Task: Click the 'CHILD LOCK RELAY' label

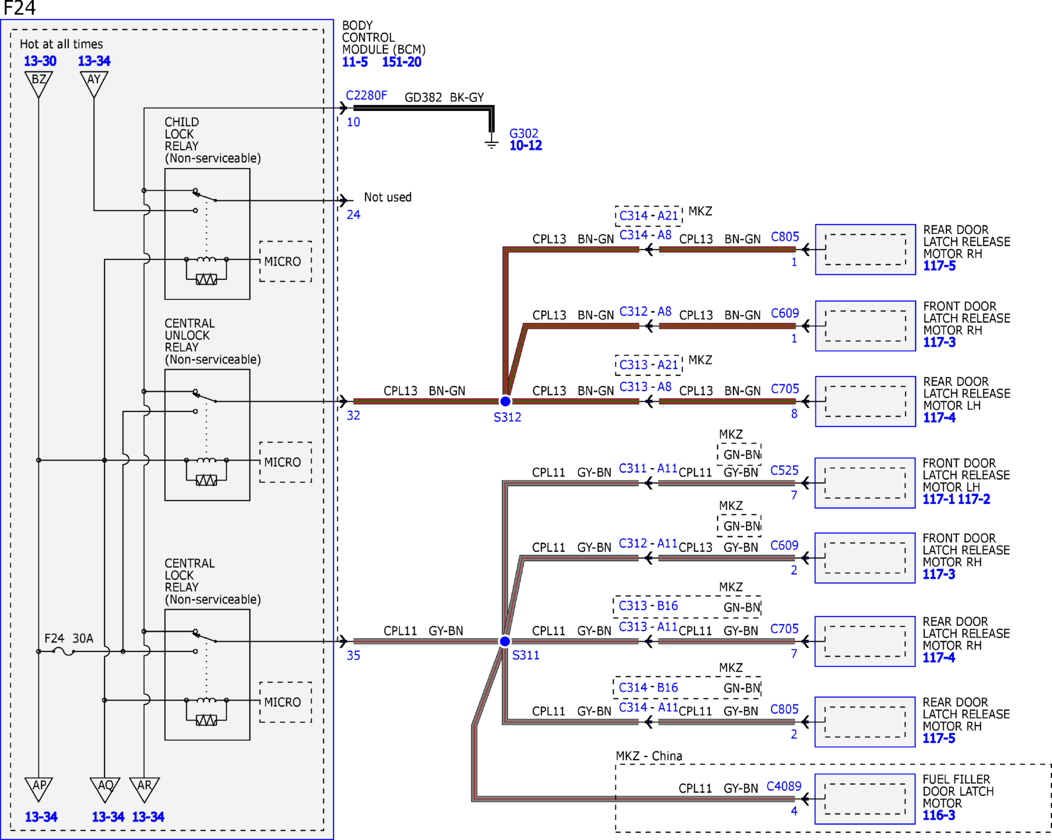Action: (x=182, y=134)
